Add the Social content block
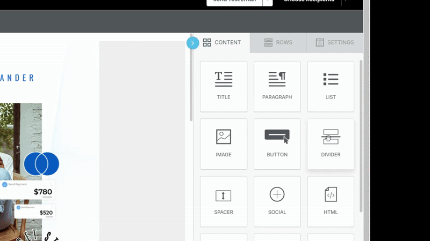 (x=277, y=201)
